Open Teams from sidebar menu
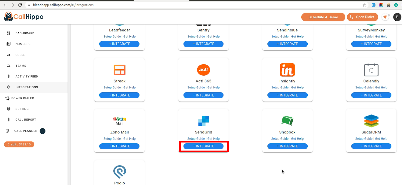 click(21, 66)
